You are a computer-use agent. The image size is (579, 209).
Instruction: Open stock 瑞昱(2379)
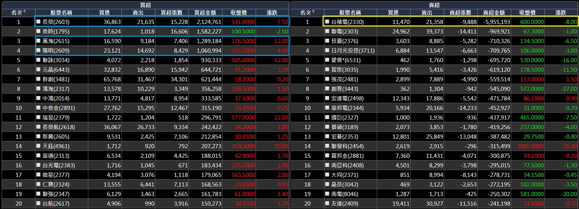tap(56, 117)
